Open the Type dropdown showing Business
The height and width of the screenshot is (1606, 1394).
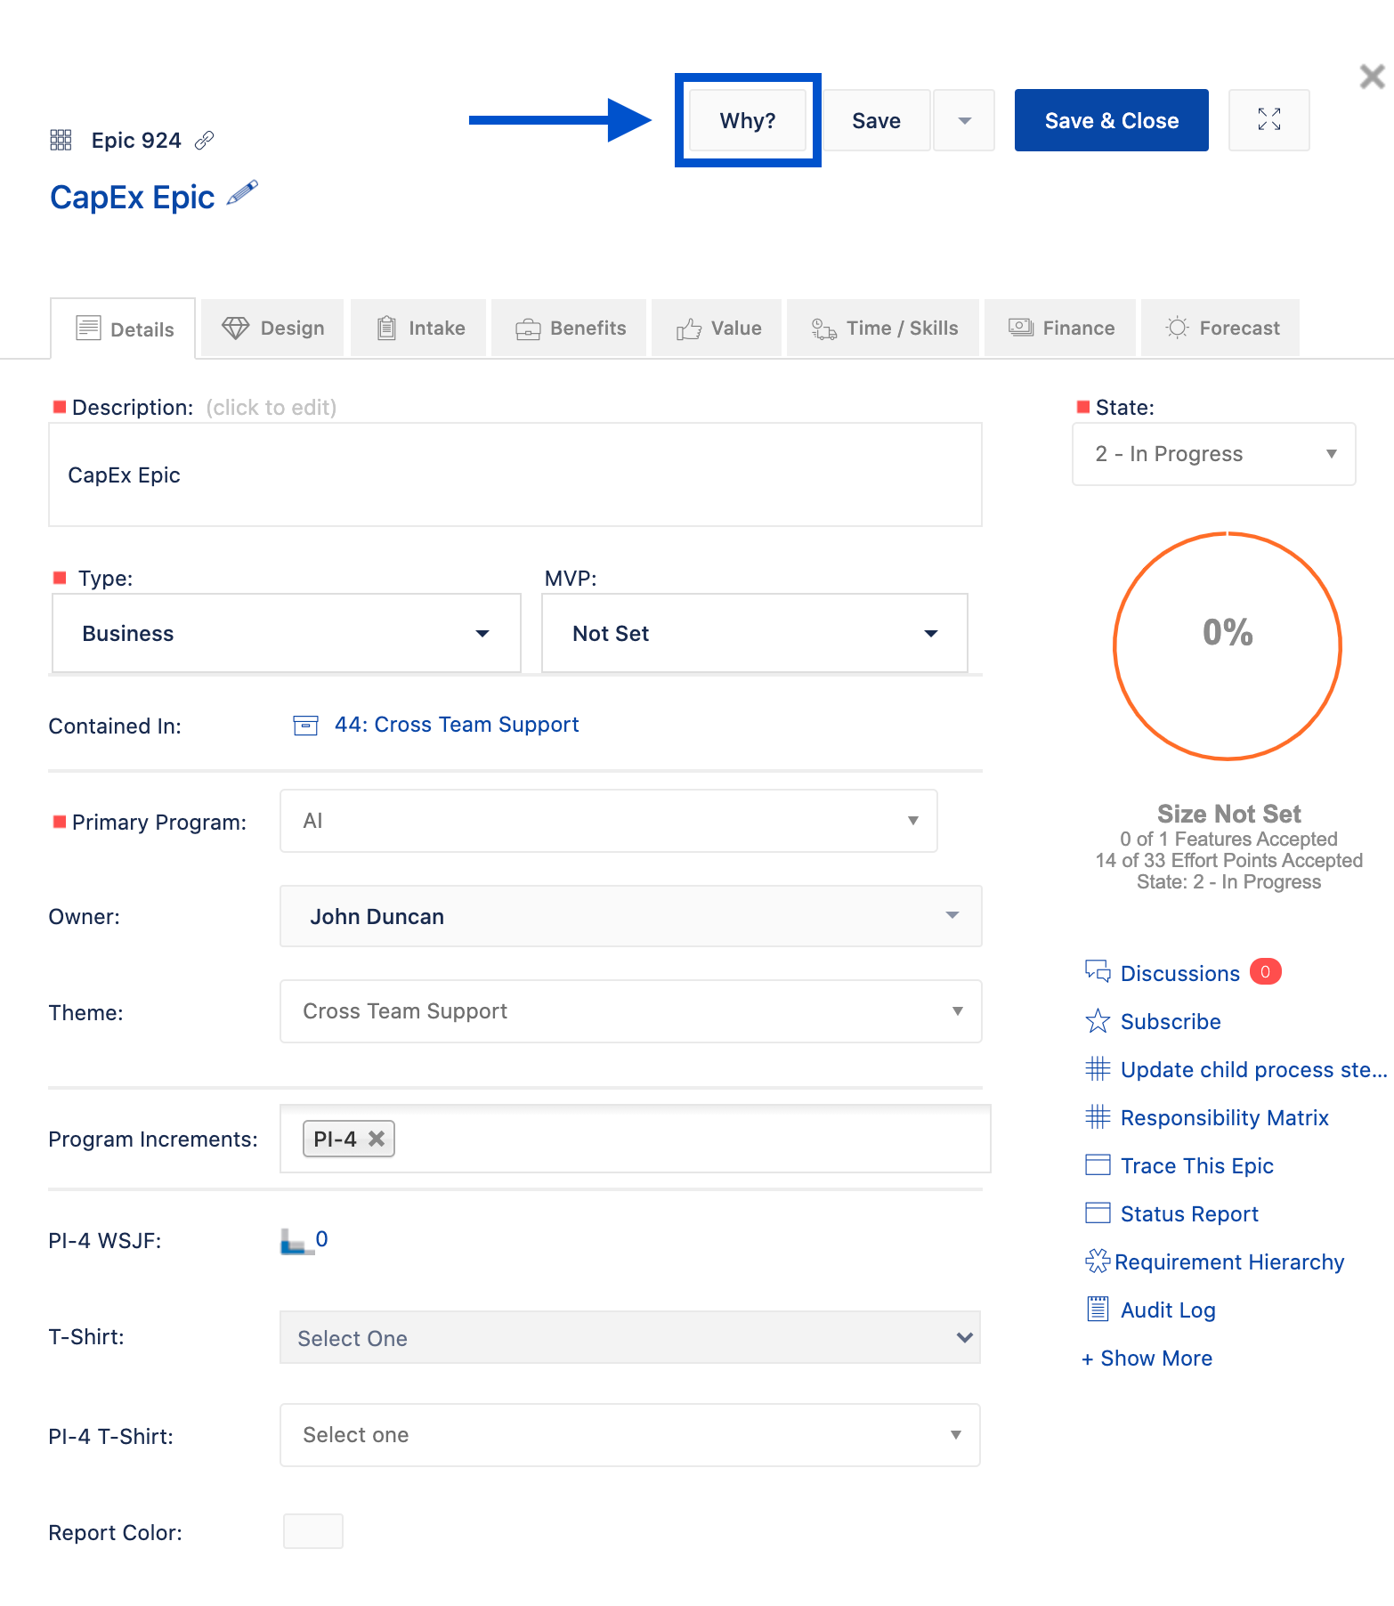[x=286, y=634]
